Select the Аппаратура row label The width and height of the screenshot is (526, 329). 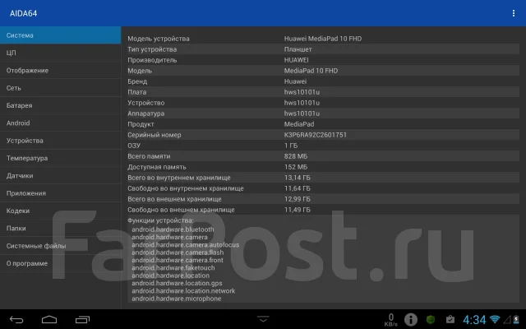tap(146, 114)
